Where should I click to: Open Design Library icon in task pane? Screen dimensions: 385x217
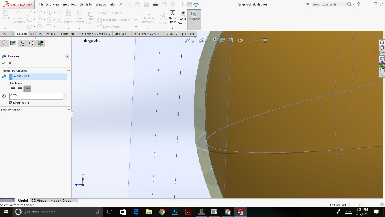(x=382, y=48)
